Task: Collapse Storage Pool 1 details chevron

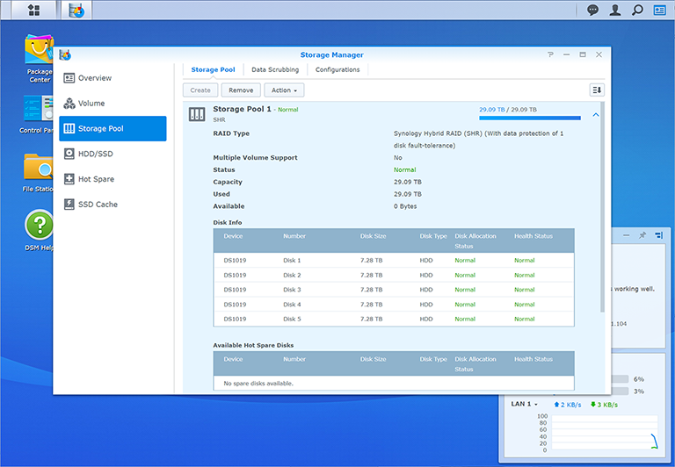Action: [596, 115]
